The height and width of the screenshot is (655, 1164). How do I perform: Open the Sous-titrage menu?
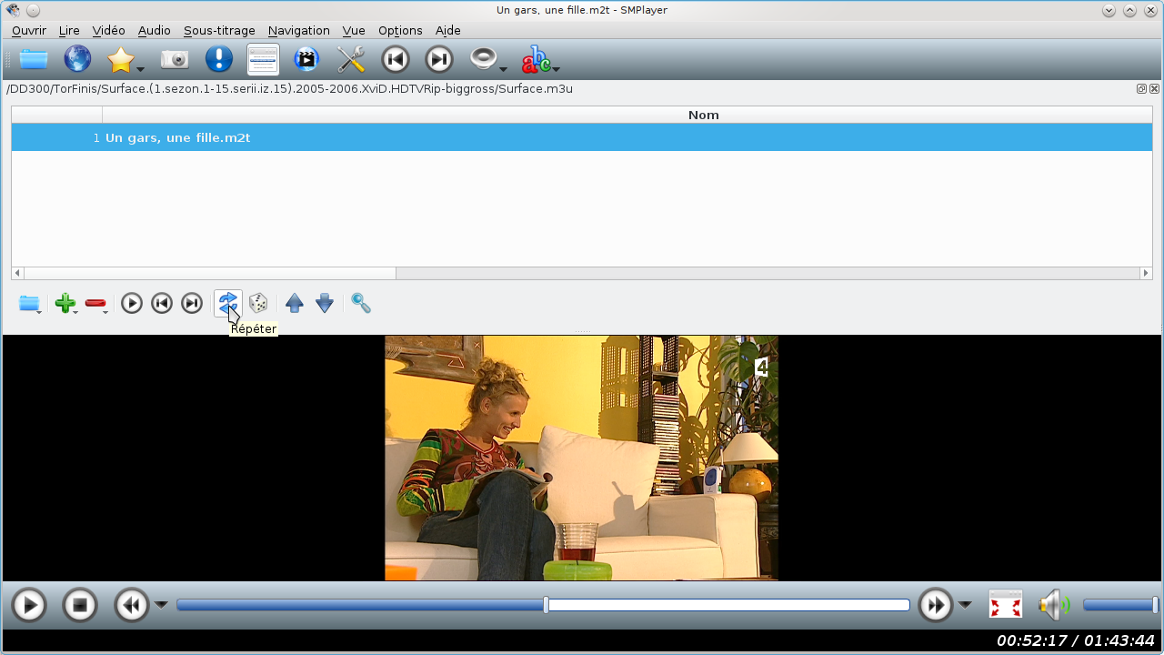point(219,30)
